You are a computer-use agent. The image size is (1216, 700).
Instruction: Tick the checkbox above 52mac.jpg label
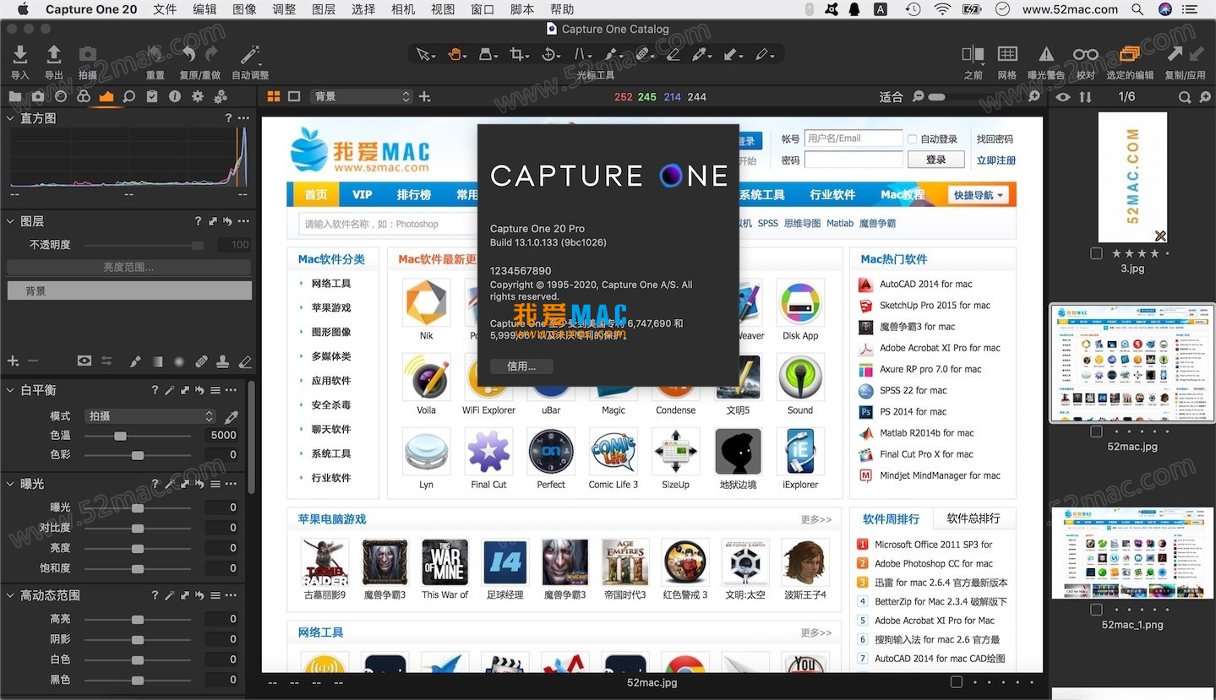tap(1096, 431)
